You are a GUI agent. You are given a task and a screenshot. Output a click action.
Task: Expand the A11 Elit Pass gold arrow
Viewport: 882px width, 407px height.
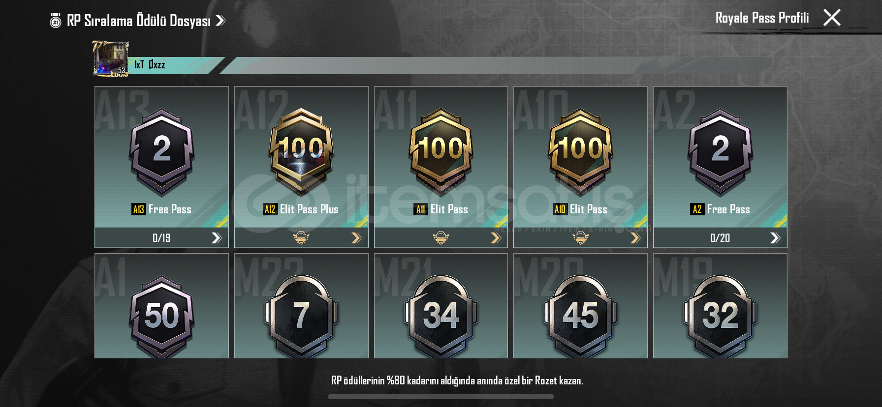click(496, 238)
